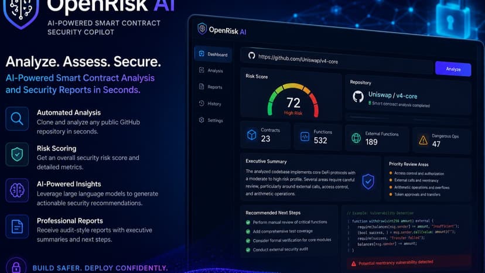Click the Professional Reports document icon
The image size is (485, 273).
tap(17, 227)
